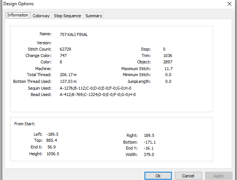
Task: Click the Bead Used values line
Action: point(98,94)
